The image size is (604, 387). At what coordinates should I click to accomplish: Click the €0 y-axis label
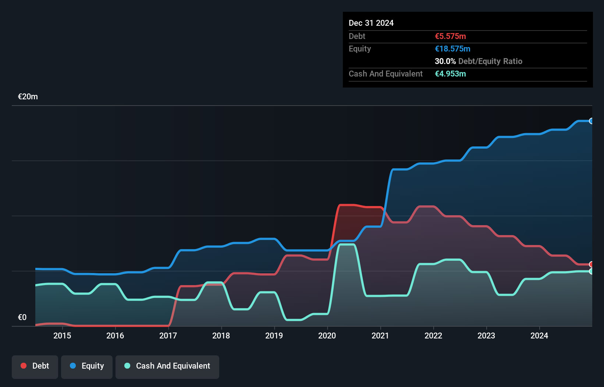pyautogui.click(x=22, y=317)
